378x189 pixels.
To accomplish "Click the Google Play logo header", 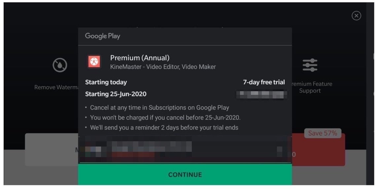I will (102, 36).
